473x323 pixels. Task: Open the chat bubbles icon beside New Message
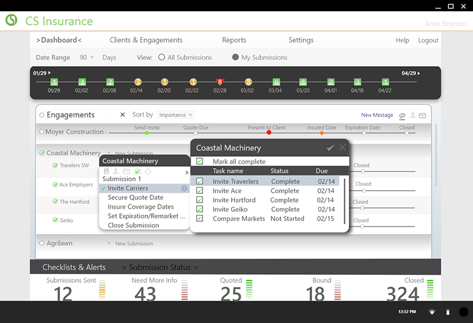[402, 115]
